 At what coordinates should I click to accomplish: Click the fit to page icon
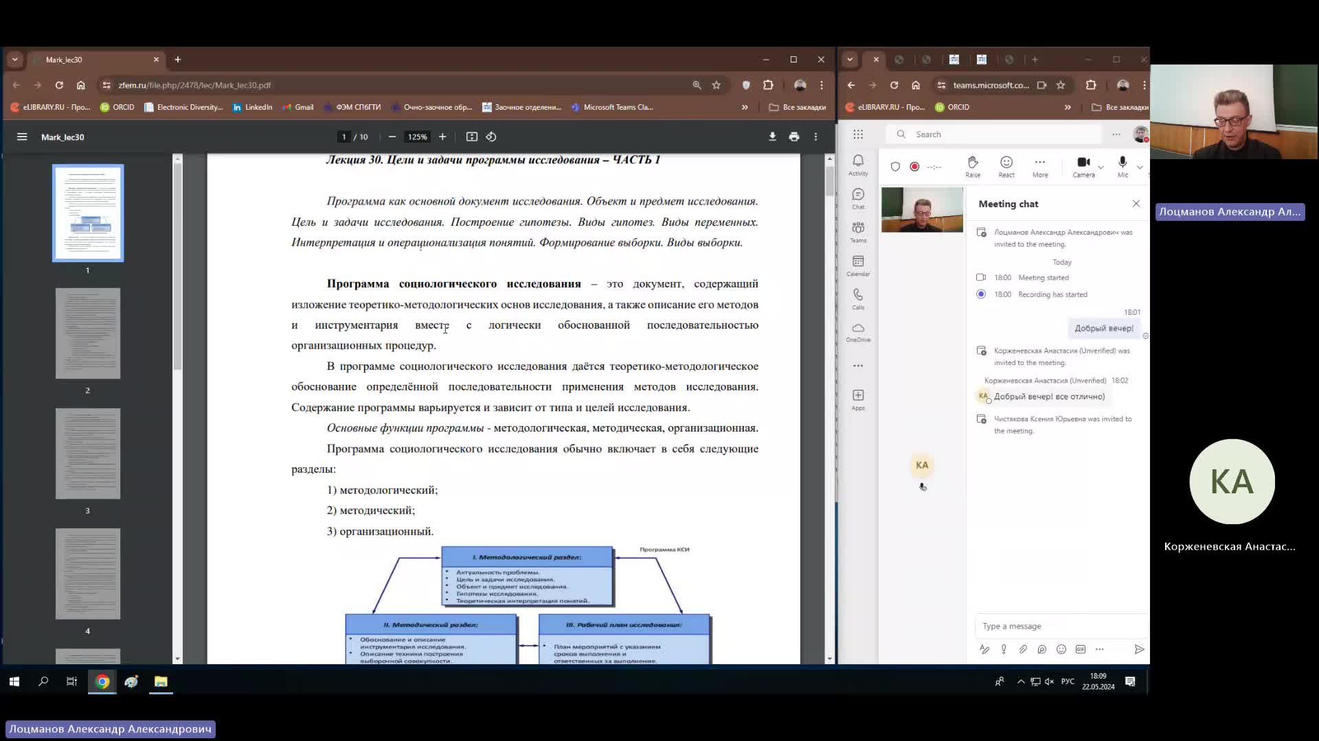472,137
